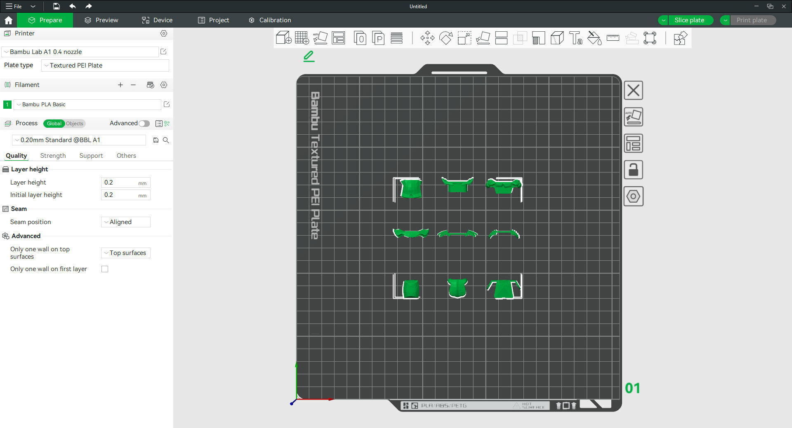Open the Seam painting tool
The image size is (792, 428).
tap(557, 38)
